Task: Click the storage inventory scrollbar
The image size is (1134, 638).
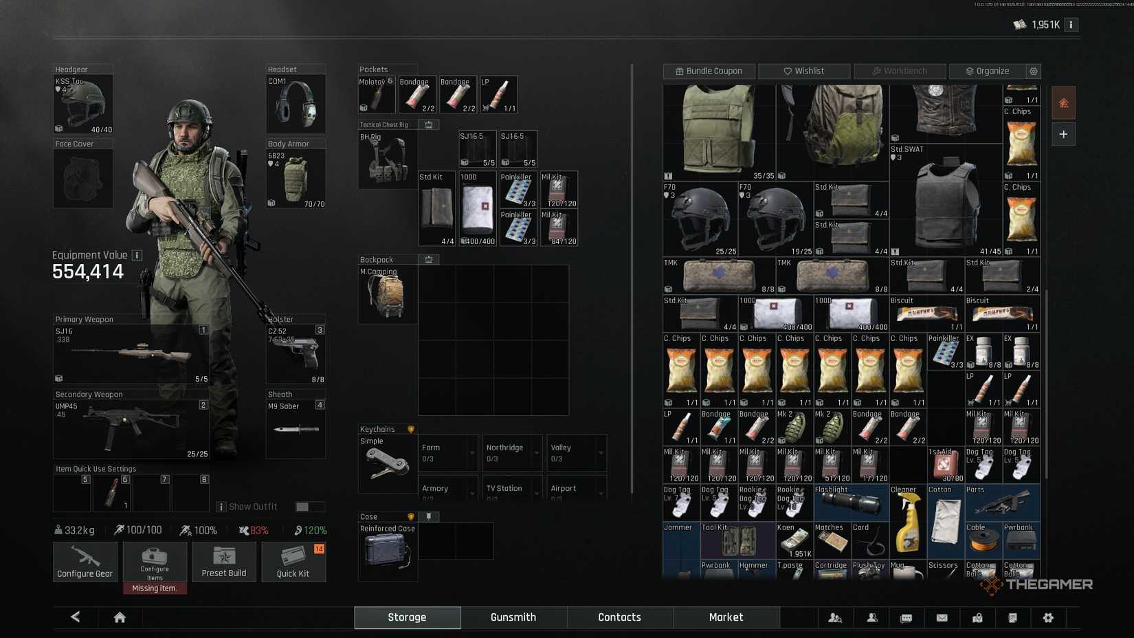Action: 1046,385
